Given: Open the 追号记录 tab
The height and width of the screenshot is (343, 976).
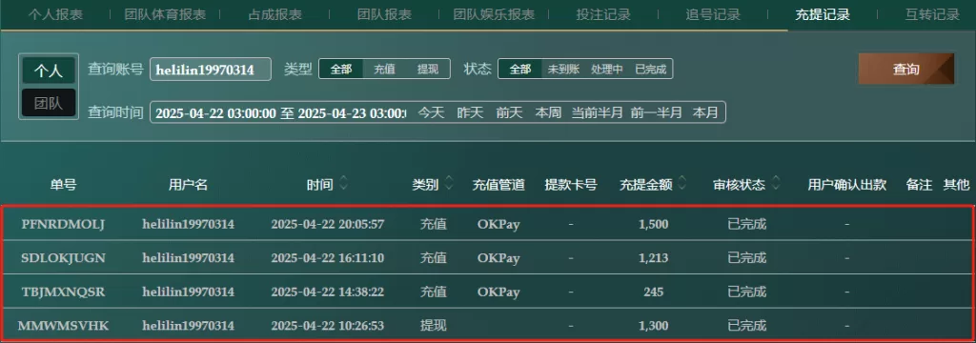Looking at the screenshot, I should (713, 15).
